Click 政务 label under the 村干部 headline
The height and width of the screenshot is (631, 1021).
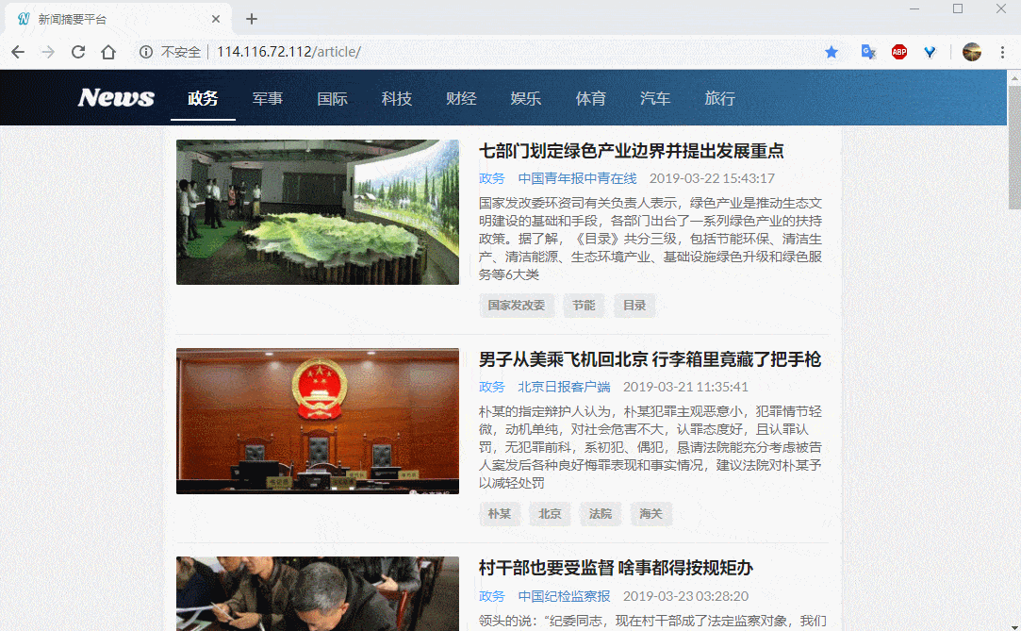coord(491,596)
